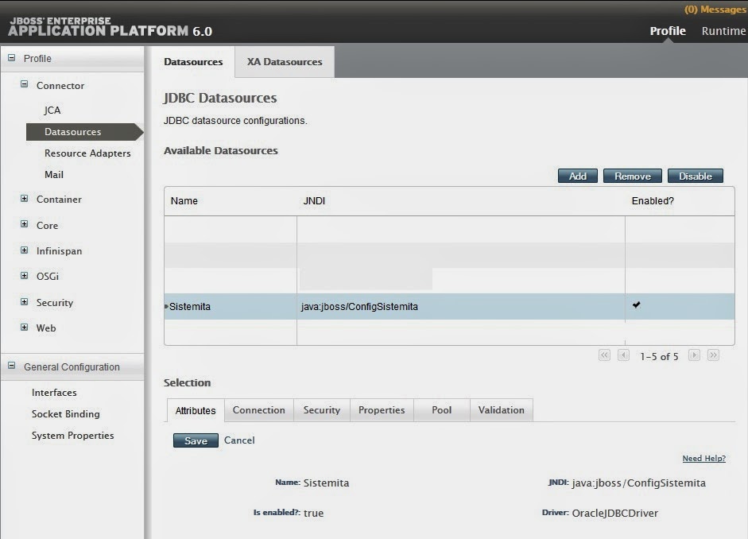The image size is (748, 539).
Task: Expand the Security tree node in sidebar
Action: (x=25, y=301)
